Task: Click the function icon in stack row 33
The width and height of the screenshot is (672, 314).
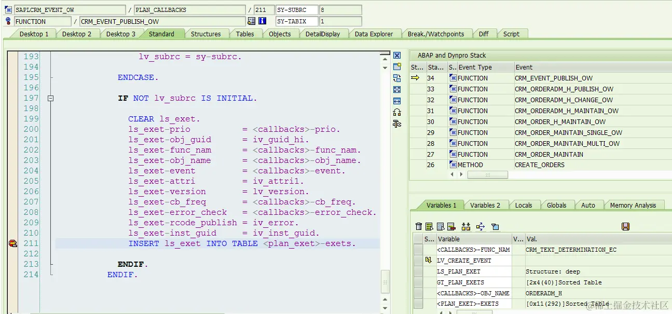Action: (453, 89)
